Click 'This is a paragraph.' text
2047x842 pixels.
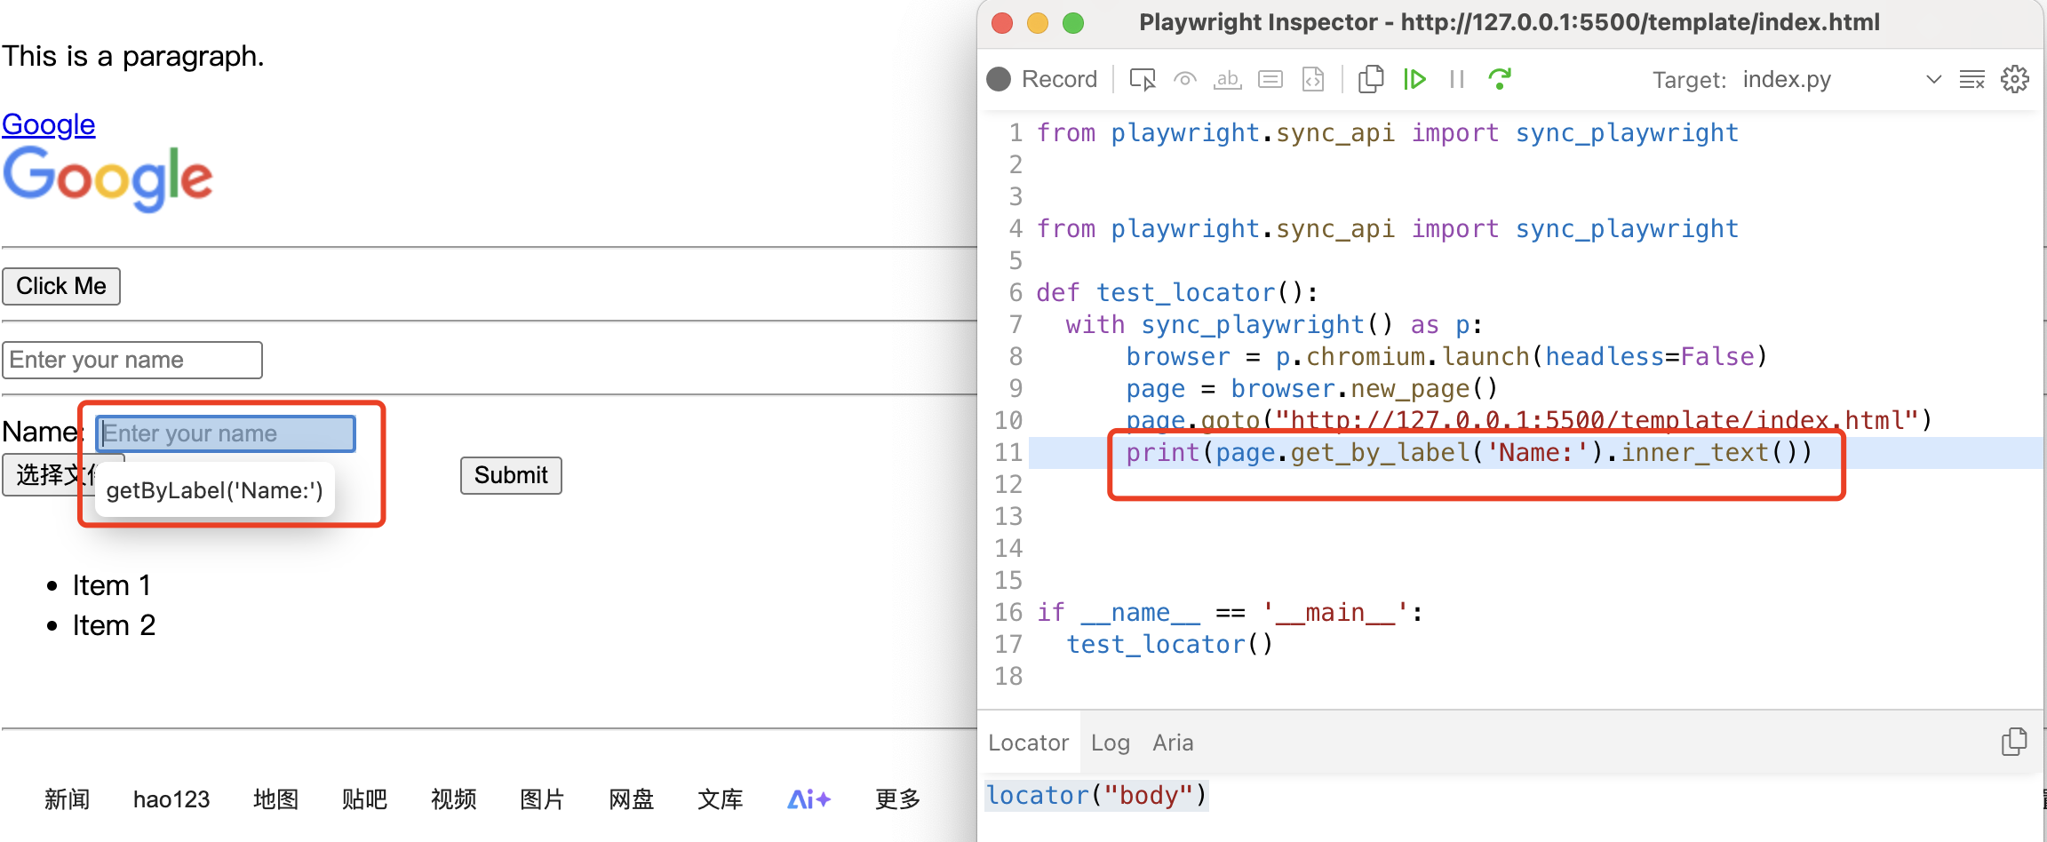tap(133, 56)
